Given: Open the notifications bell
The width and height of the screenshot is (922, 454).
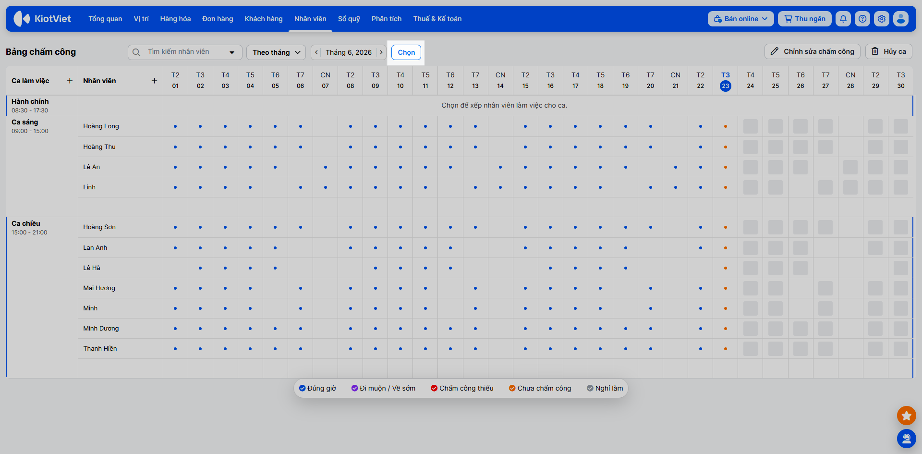Looking at the screenshot, I should coord(843,19).
